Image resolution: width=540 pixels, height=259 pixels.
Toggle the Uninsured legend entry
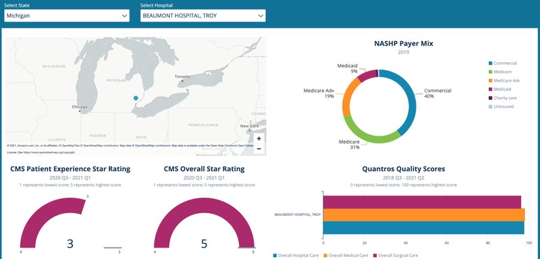[501, 107]
